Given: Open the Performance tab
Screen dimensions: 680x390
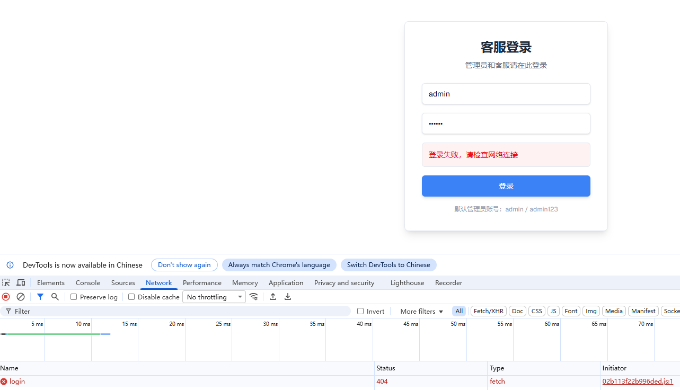Looking at the screenshot, I should click(202, 283).
